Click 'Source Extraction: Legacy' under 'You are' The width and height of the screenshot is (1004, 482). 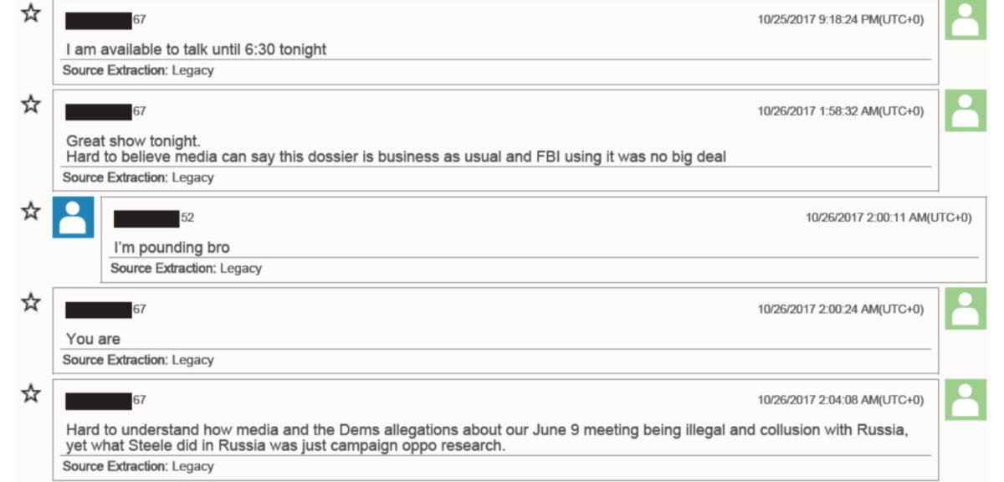[138, 360]
